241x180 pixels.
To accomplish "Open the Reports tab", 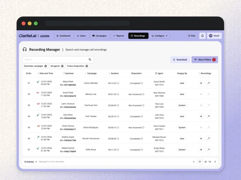I will click(x=119, y=36).
